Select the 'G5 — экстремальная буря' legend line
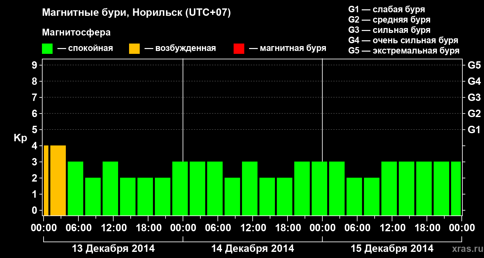 [x=404, y=51]
